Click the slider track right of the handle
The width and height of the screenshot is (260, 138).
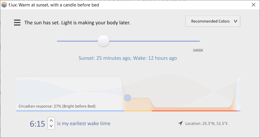[153, 41]
